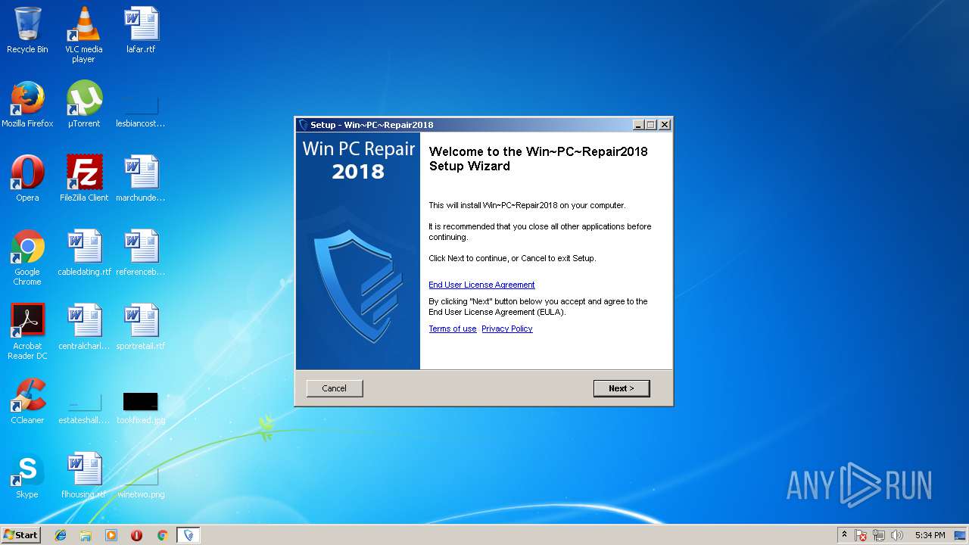969x545 pixels.
Task: Open Windows Media Player from taskbar
Action: [x=111, y=535]
